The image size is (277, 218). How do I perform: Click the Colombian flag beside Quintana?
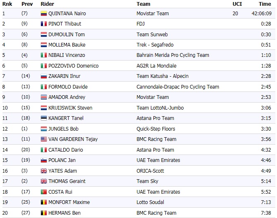[x=43, y=14]
